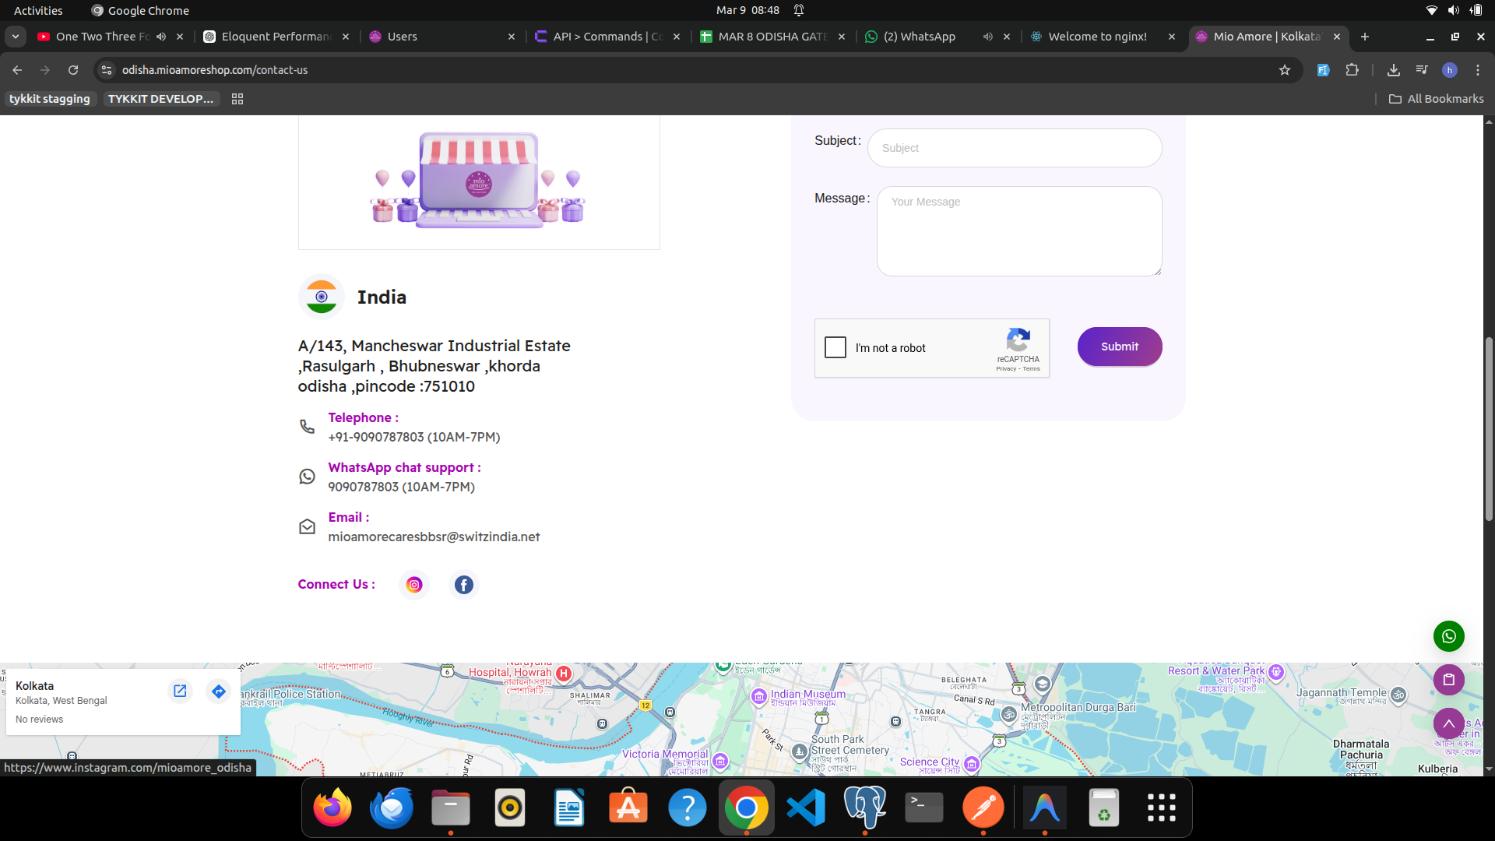Open the tykkit stagging bookmark
This screenshot has width=1495, height=841.
[x=50, y=99]
